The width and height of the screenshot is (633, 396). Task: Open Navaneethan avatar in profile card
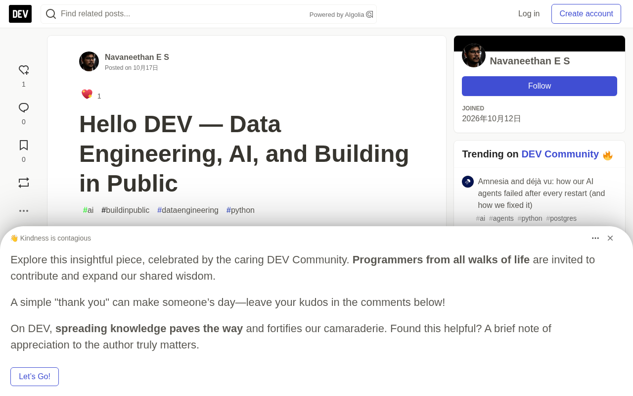pyautogui.click(x=474, y=55)
